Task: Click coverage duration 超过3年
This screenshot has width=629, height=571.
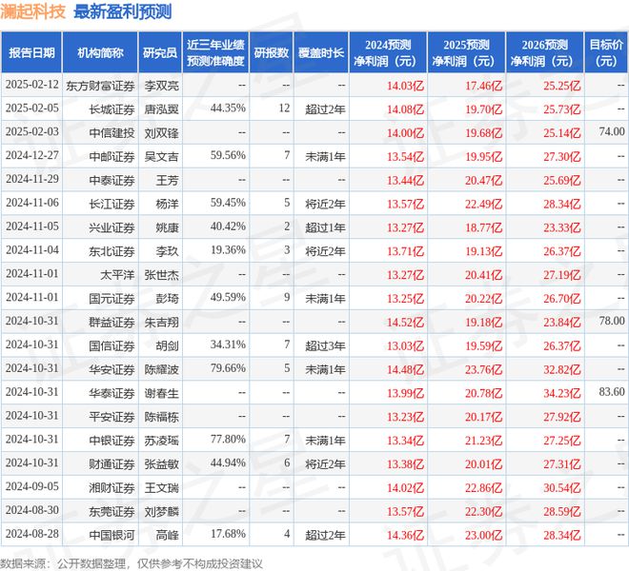Action: coord(325,345)
